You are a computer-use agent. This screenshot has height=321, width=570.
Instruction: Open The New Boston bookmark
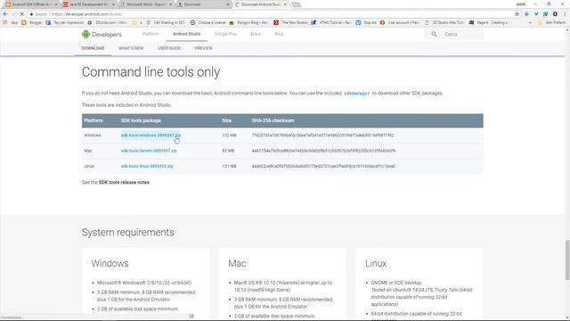(291, 22)
